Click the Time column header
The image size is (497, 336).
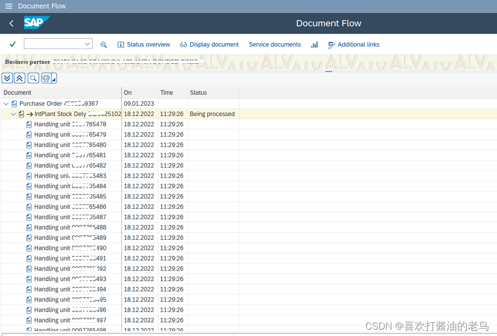pyautogui.click(x=173, y=93)
